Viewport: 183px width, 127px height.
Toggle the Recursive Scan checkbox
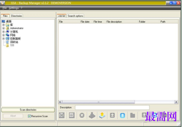point(29,116)
